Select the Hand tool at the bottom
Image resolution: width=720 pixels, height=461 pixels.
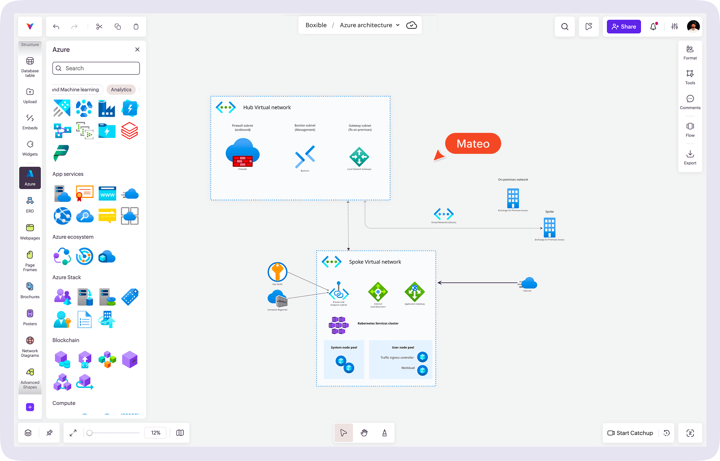point(364,433)
